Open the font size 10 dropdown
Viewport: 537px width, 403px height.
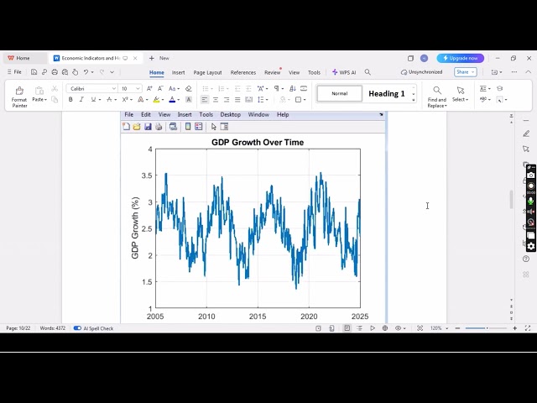[138, 89]
